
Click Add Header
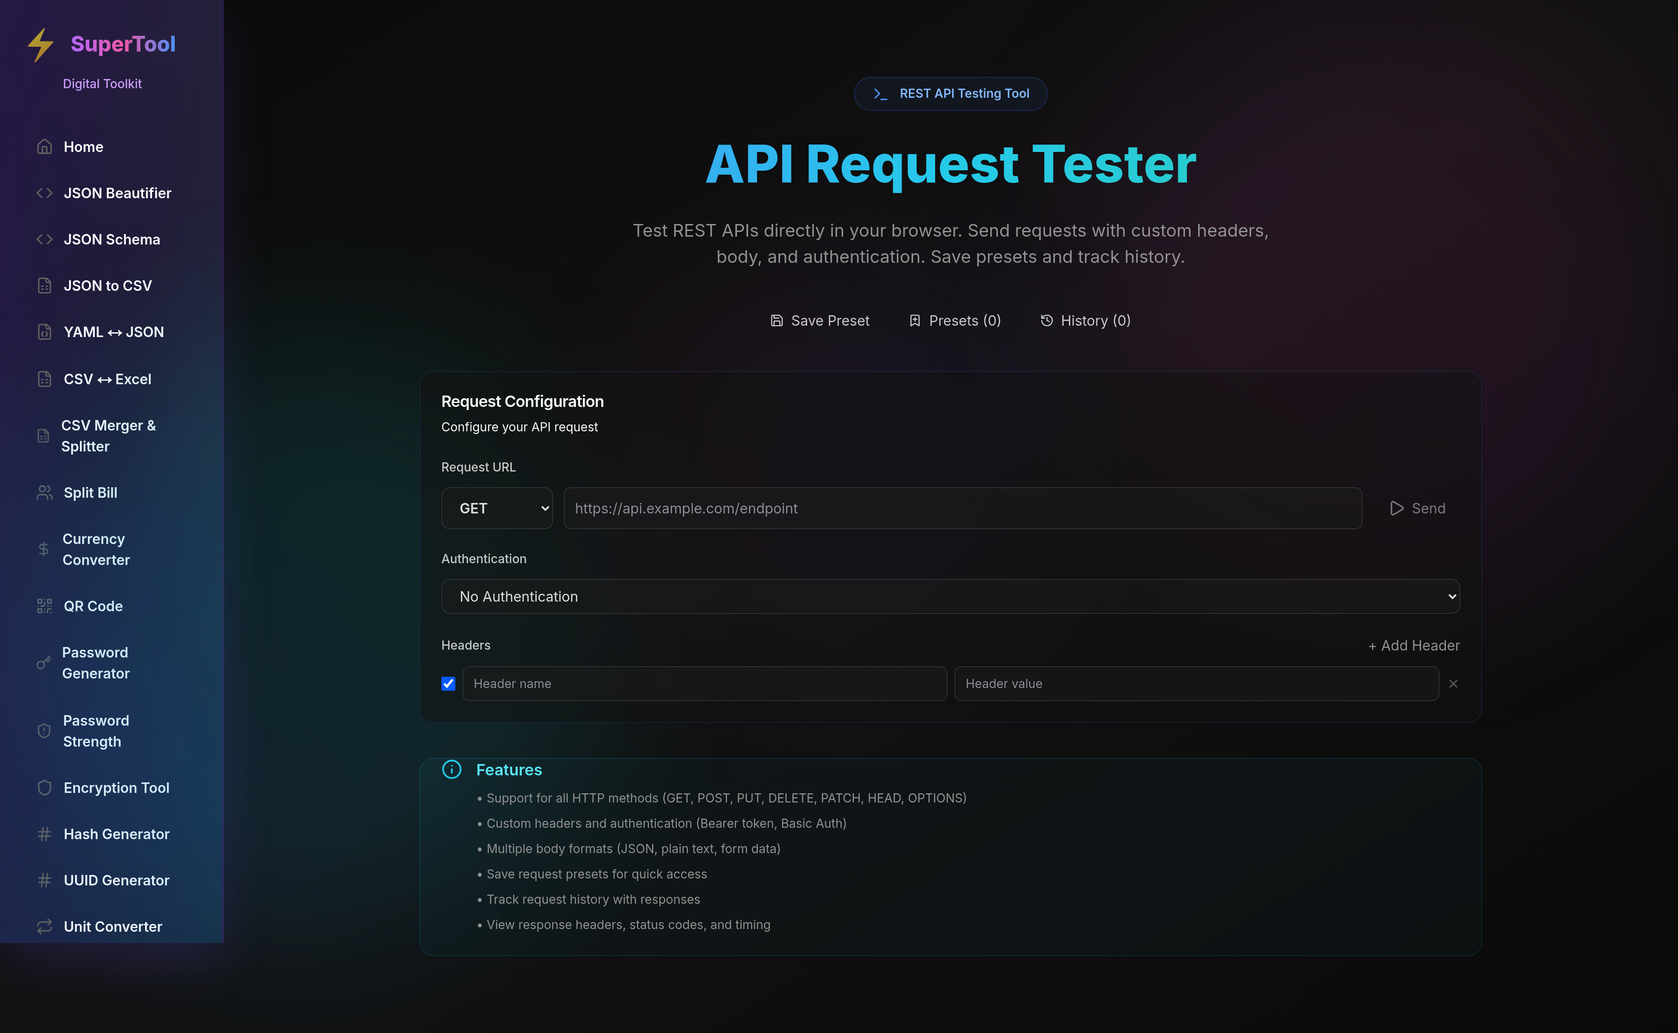click(1414, 645)
